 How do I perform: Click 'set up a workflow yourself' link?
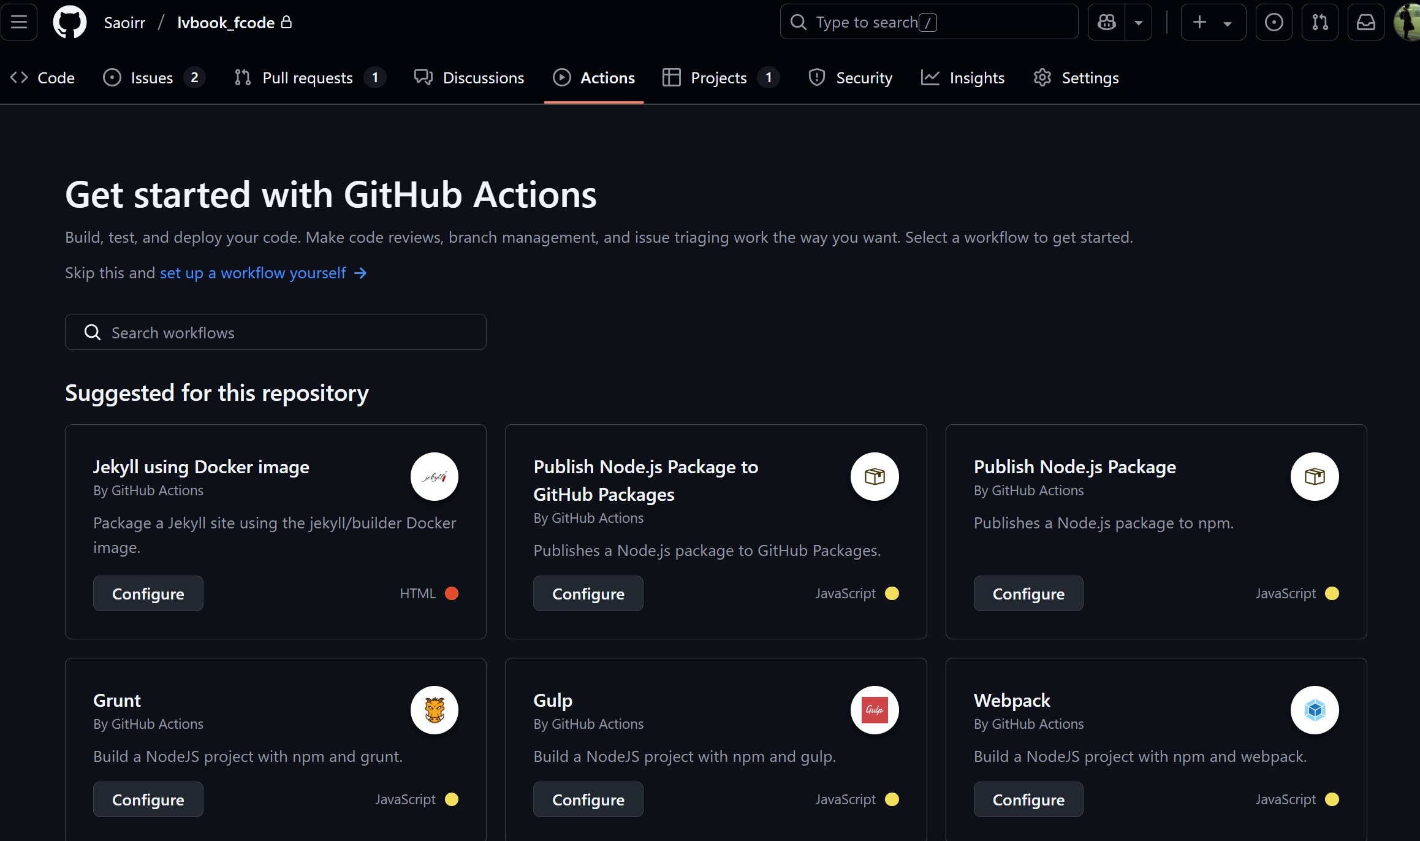click(253, 273)
